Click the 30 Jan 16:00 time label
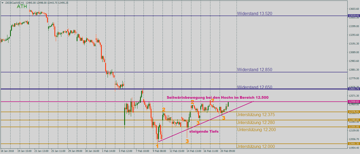This screenshot has height=154, width=360. pos(93,151)
